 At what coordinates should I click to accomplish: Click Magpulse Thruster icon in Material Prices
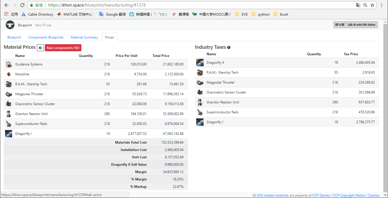click(9, 94)
